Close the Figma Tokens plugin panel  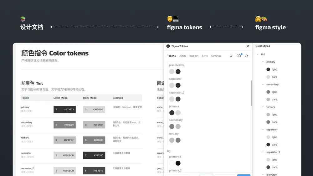248,46
